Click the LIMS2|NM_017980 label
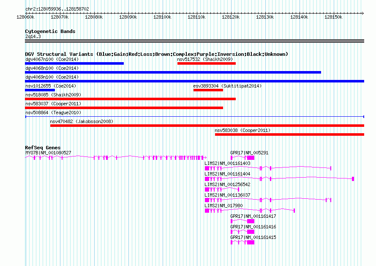Screen dimensions: 376x266 [x=223, y=206]
